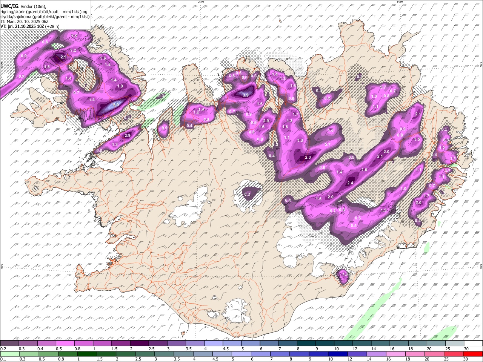This screenshot has height=362, width=483.
Task: Click the "rigning/skúrir (grænt/blátt/rautt" header line
Action: coord(44,11)
